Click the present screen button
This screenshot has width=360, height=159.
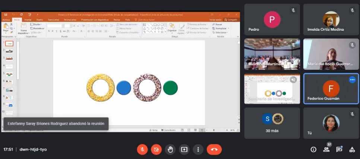pos(184,149)
